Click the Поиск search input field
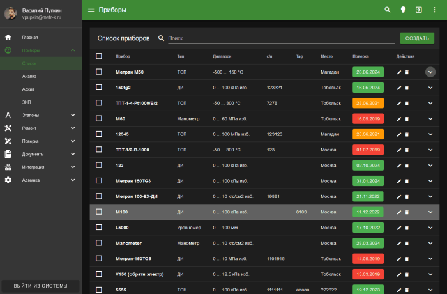This screenshot has width=447, height=294. (280, 38)
